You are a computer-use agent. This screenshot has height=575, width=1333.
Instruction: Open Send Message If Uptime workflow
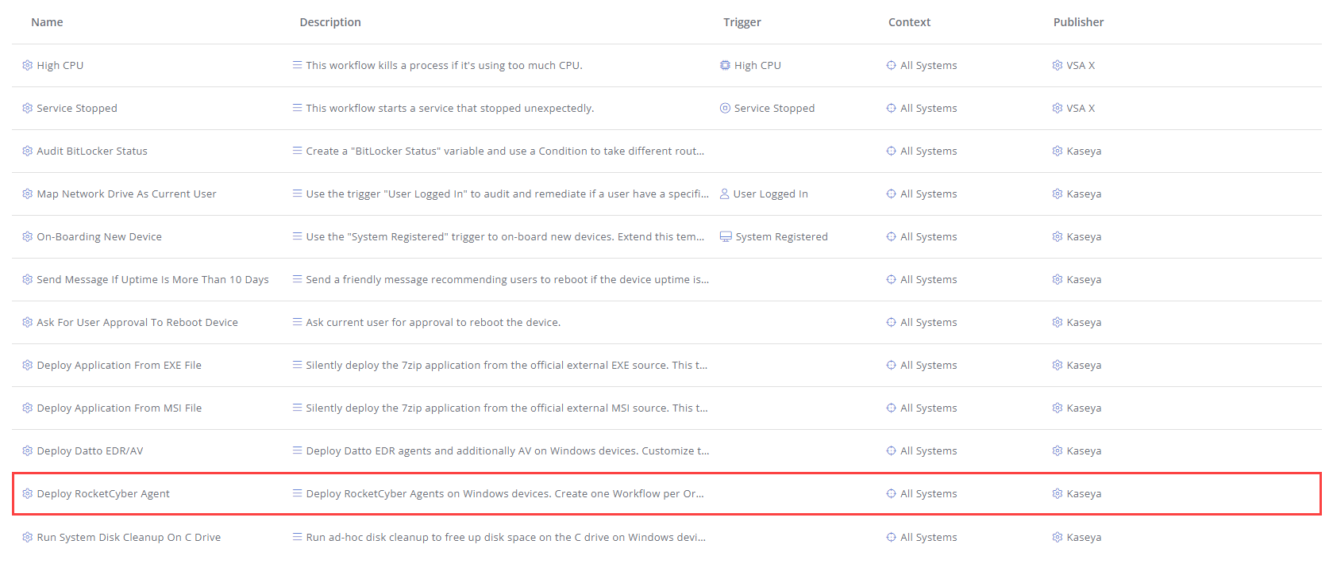152,279
